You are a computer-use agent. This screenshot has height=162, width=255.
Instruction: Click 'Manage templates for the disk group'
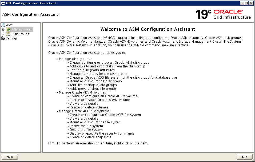click(98, 74)
